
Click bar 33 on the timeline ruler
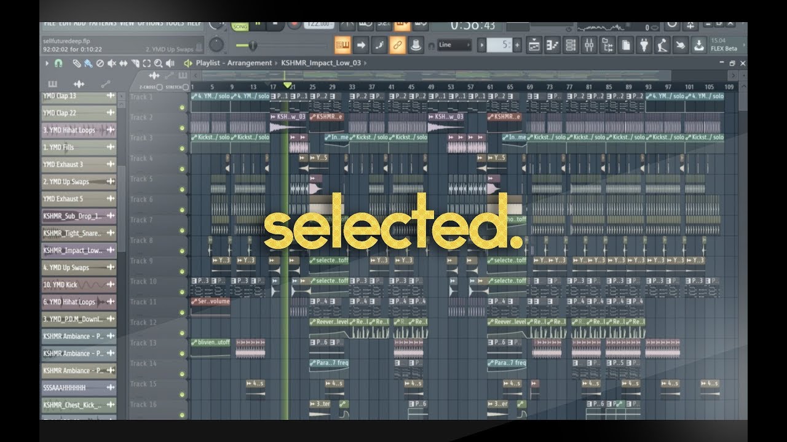[352, 87]
